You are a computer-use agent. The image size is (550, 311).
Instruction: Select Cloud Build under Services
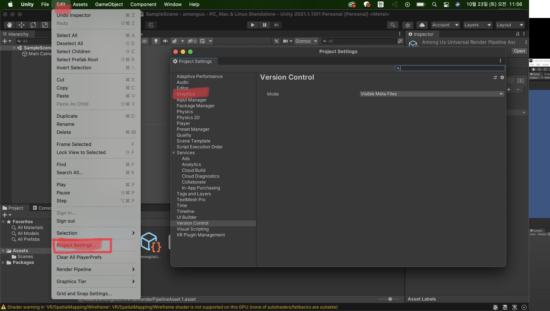tap(194, 170)
